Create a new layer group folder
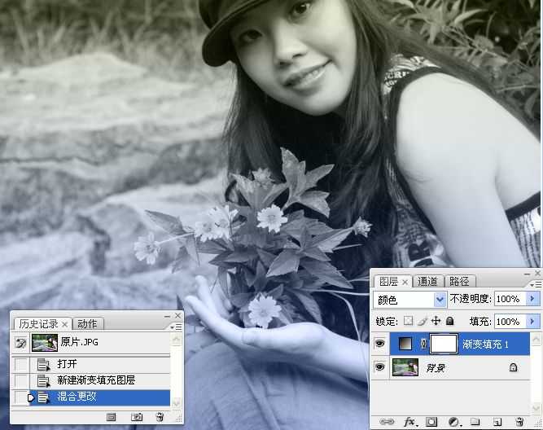Screen dimensions: 543x430 coord(475,421)
